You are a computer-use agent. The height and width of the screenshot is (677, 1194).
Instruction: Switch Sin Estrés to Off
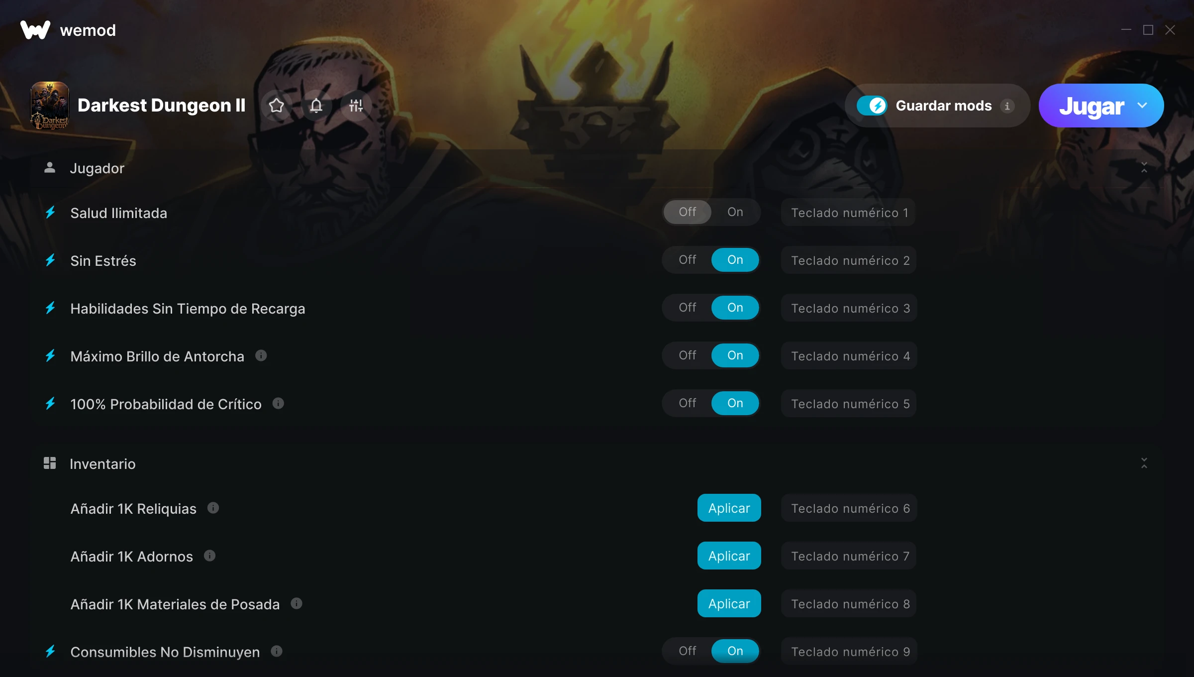688,260
